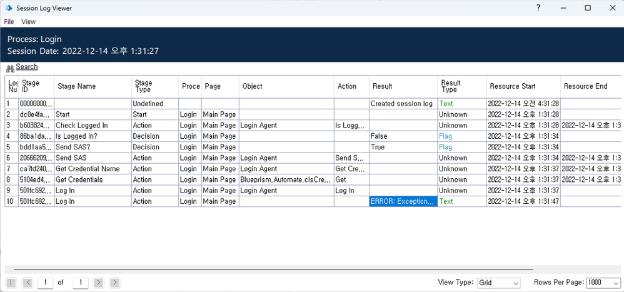Jump to last page button
Image resolution: width=624 pixels, height=292 pixels.
114,283
